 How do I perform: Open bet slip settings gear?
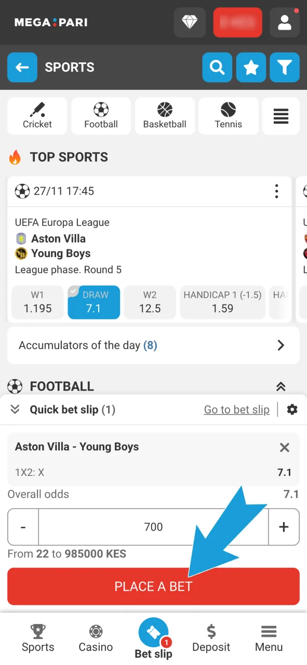tap(292, 409)
